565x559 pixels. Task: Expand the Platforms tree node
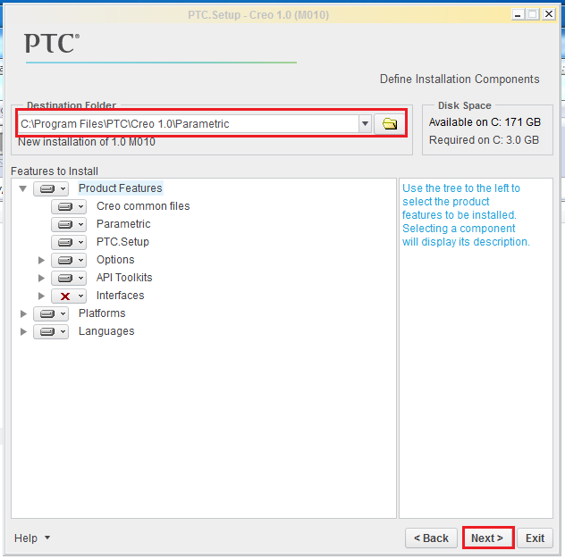click(x=23, y=313)
